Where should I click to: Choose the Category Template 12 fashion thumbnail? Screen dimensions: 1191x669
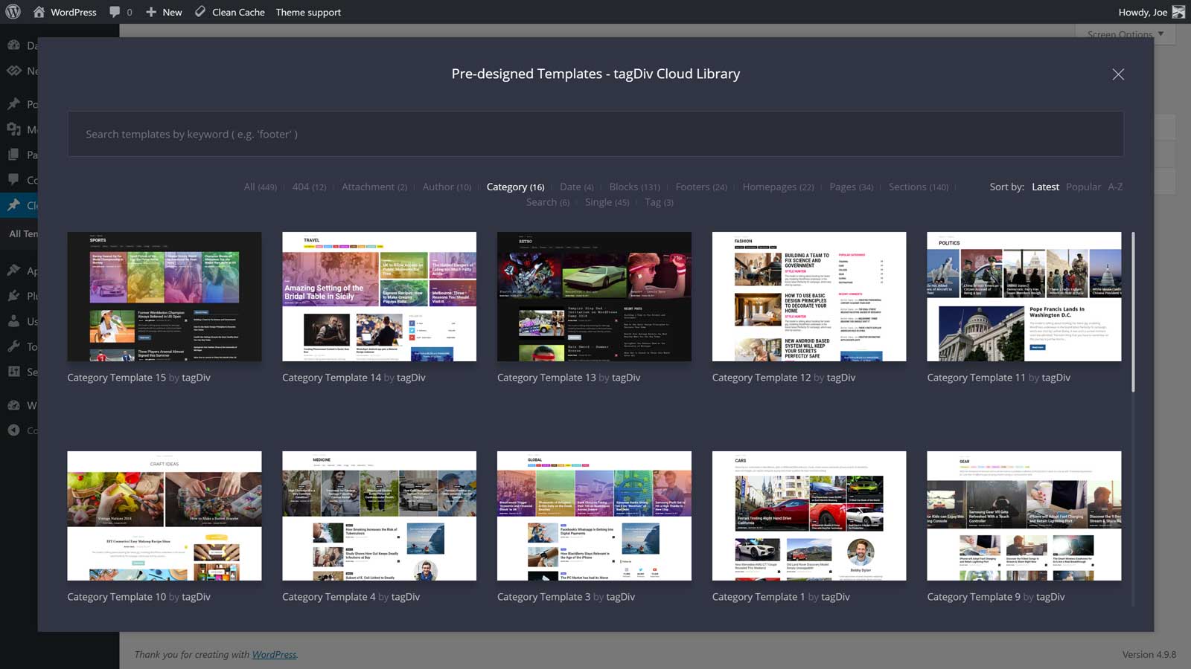809,297
